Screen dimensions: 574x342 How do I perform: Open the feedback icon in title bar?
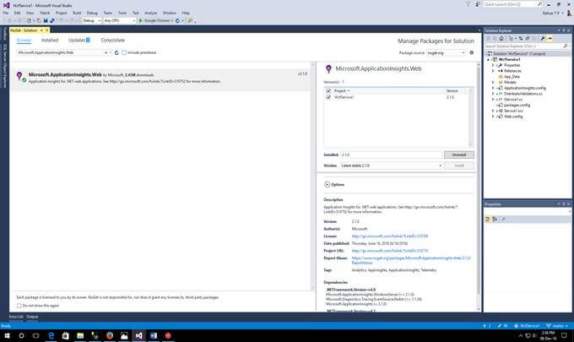pos(478,4)
